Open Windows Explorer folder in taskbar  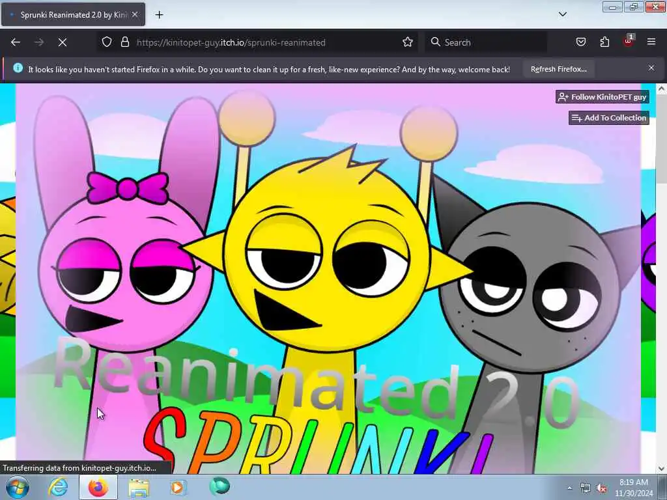click(139, 488)
